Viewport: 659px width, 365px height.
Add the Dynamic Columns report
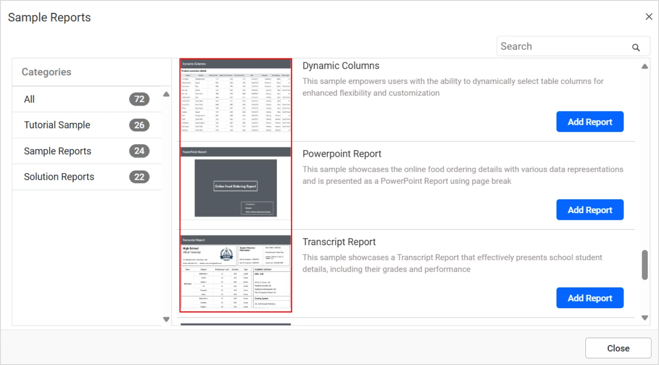[x=590, y=121]
